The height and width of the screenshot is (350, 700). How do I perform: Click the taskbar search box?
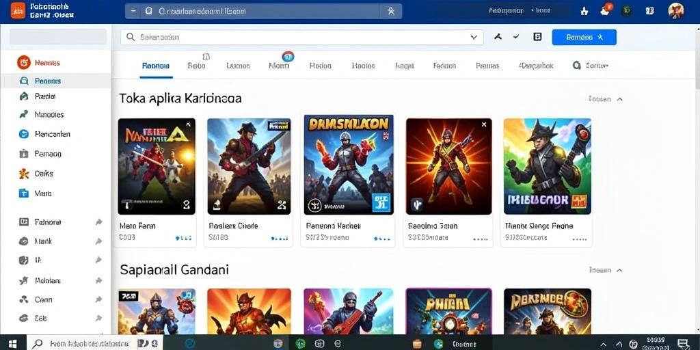click(95, 343)
